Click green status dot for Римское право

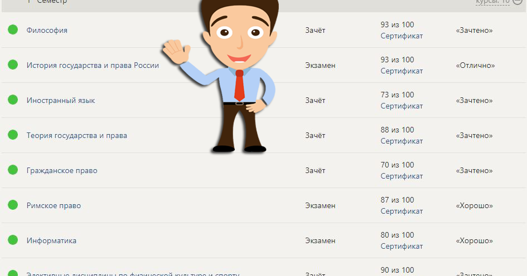click(x=13, y=205)
